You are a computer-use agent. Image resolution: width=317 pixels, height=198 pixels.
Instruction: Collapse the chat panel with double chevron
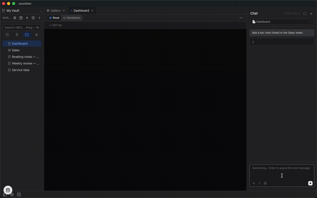pos(311,14)
